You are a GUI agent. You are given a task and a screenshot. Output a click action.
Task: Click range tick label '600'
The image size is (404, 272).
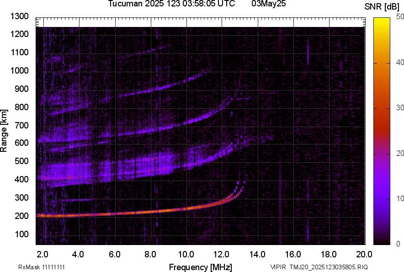click(21, 143)
